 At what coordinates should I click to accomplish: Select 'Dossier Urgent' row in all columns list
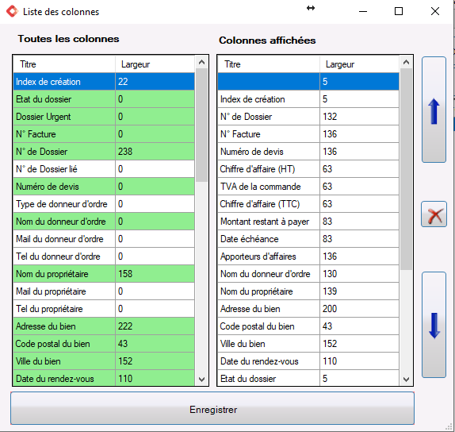[104, 117]
